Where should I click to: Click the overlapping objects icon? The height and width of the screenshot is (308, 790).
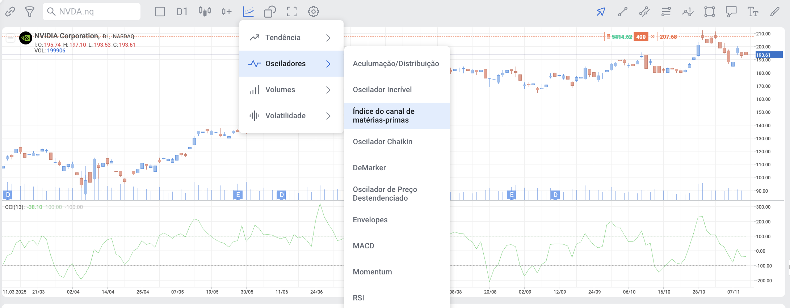pyautogui.click(x=270, y=12)
